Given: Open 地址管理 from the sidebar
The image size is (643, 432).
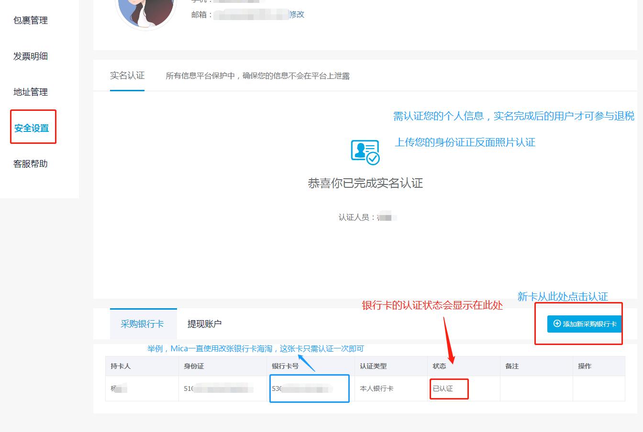Looking at the screenshot, I should (x=30, y=92).
